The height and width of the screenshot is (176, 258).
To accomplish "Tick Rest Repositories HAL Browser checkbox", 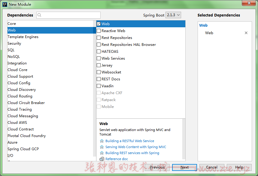I will pyautogui.click(x=99, y=45).
